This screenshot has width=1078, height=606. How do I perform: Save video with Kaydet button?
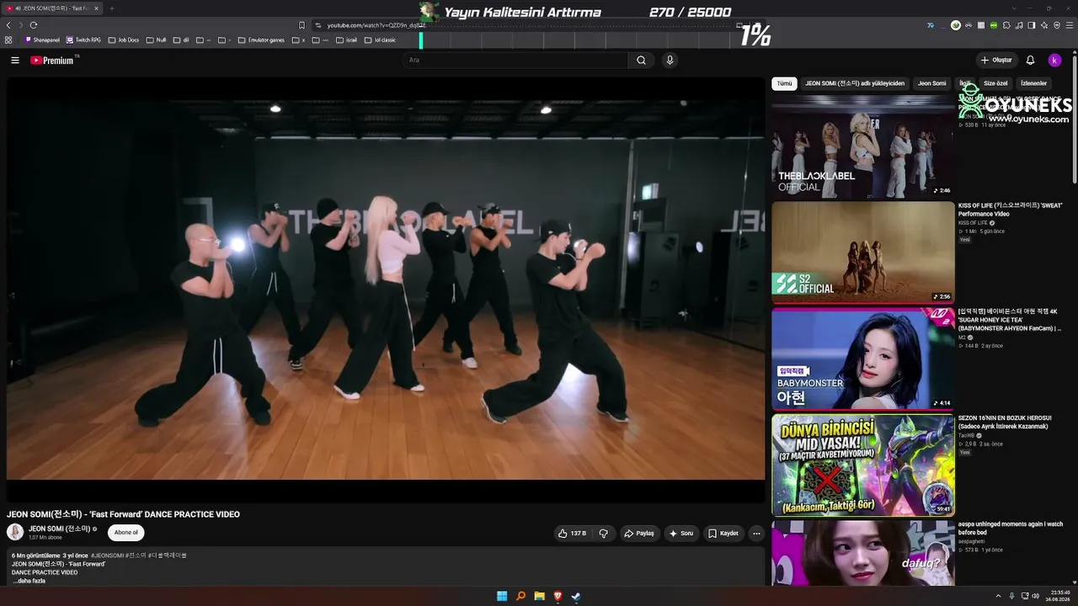(723, 533)
